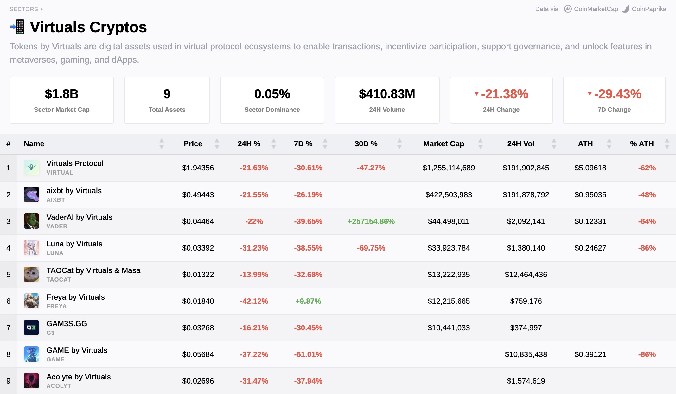Open VaderAI by Virtuals asset page
Image resolution: width=676 pixels, height=394 pixels.
[x=79, y=217]
